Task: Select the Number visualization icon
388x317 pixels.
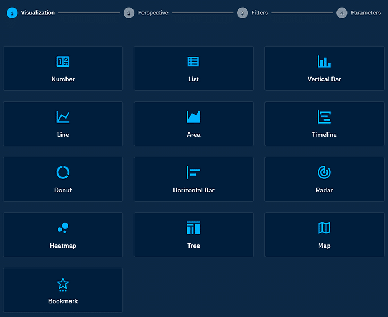Action: click(63, 62)
